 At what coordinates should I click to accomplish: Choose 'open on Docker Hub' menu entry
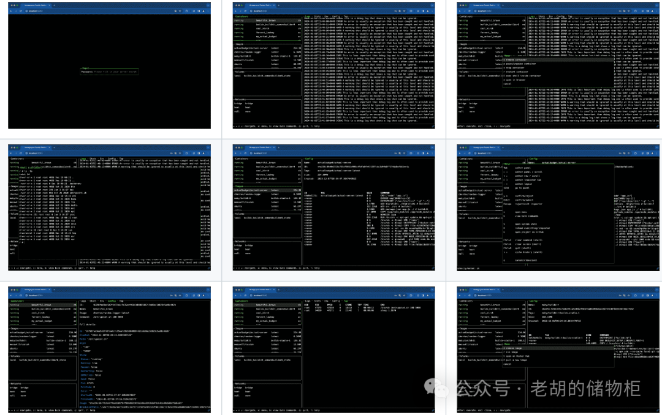(x=558, y=356)
